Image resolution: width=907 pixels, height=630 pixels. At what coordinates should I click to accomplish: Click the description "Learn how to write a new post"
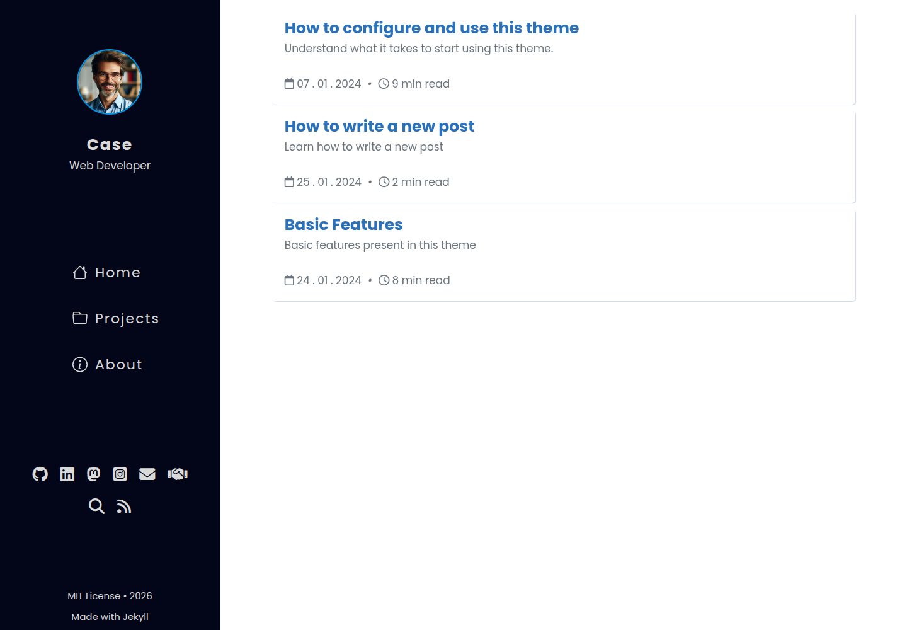[363, 147]
